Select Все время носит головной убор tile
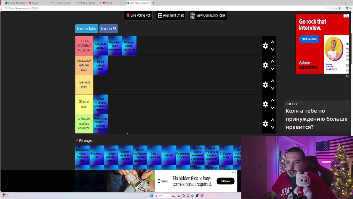353x199 pixels. coord(82,155)
